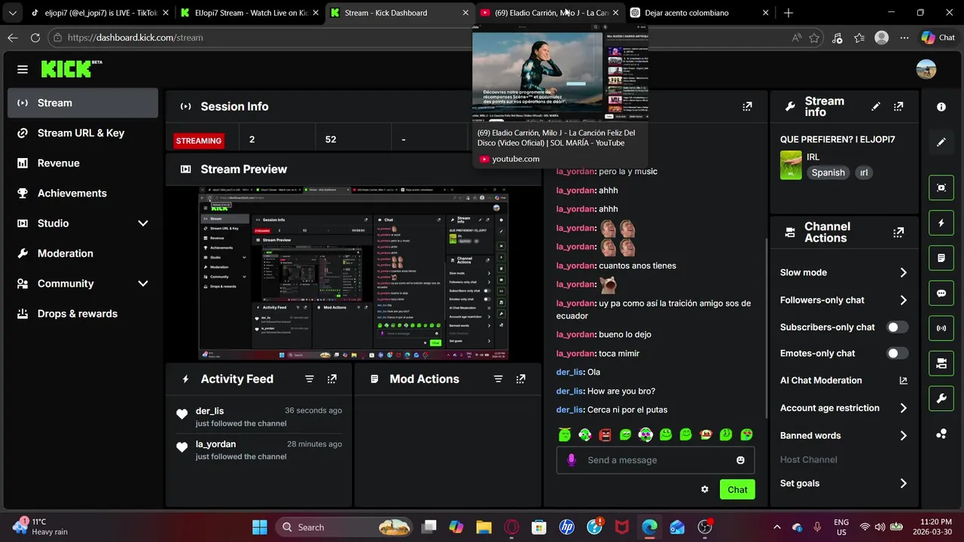
Task: Open Mod Actions filter icon
Action: point(498,379)
